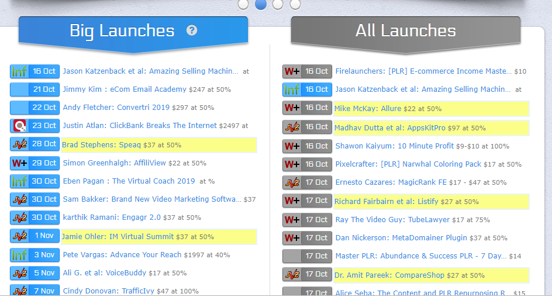Click W+ icon next to Simon Greenhalgh AffiliView
This screenshot has height=297, width=552.
[x=19, y=163]
